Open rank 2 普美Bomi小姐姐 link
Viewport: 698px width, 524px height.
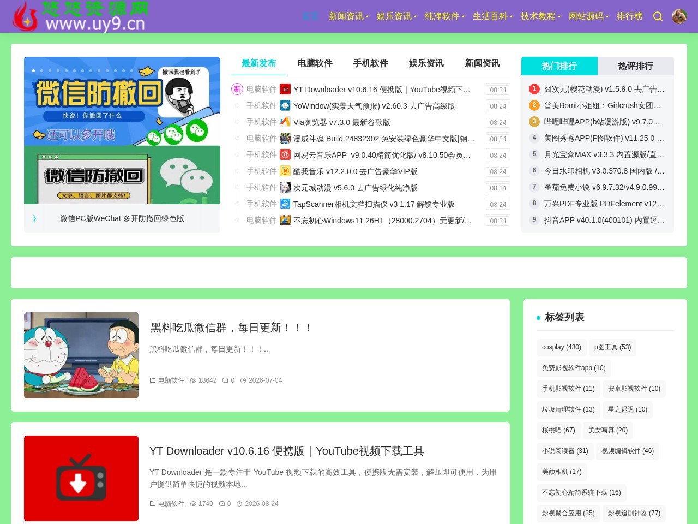click(x=603, y=105)
